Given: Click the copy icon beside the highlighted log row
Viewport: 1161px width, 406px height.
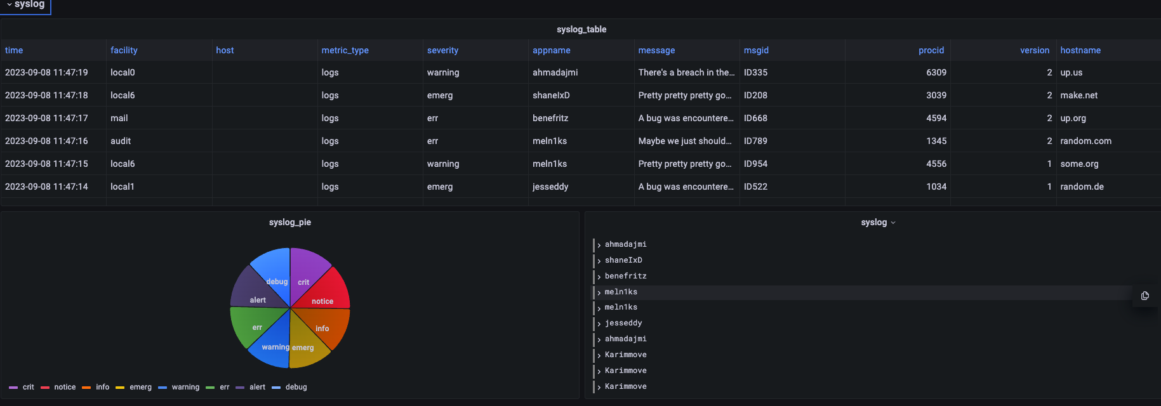Looking at the screenshot, I should [x=1145, y=296].
